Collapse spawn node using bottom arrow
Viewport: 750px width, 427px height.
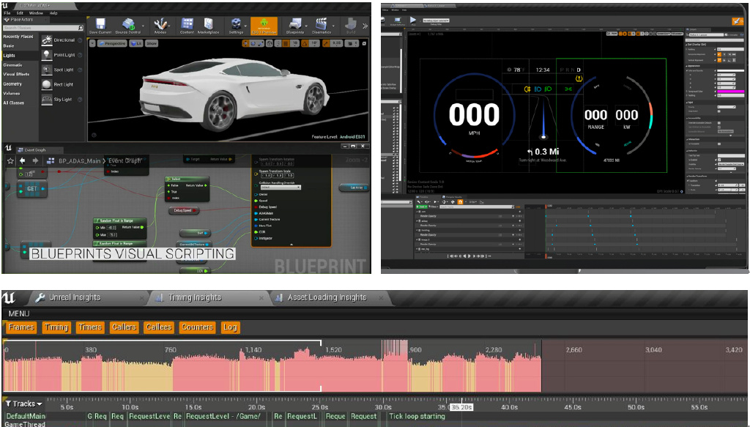[x=292, y=245]
